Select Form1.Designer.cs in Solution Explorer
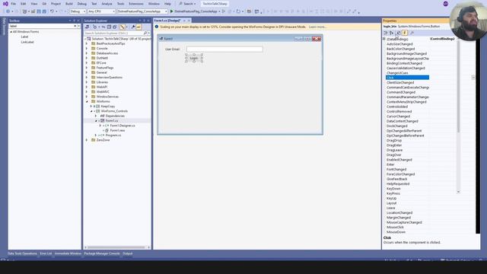 [123, 126]
